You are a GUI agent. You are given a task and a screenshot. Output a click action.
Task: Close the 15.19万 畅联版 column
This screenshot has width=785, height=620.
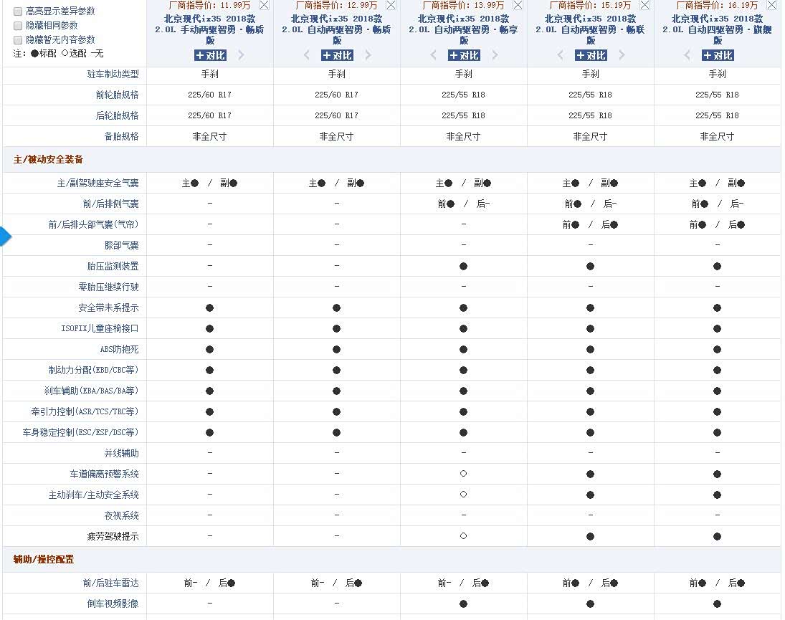tap(644, 5)
